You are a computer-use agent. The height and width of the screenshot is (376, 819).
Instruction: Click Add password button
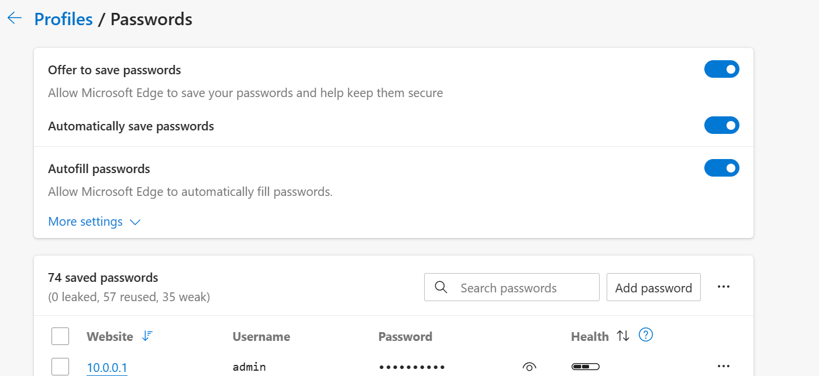tap(653, 287)
